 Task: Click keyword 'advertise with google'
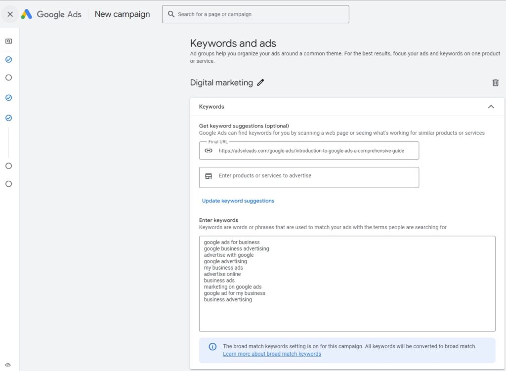point(228,255)
